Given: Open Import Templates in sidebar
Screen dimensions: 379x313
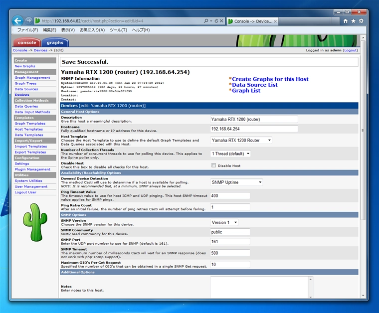Looking at the screenshot, I should 31,147.
